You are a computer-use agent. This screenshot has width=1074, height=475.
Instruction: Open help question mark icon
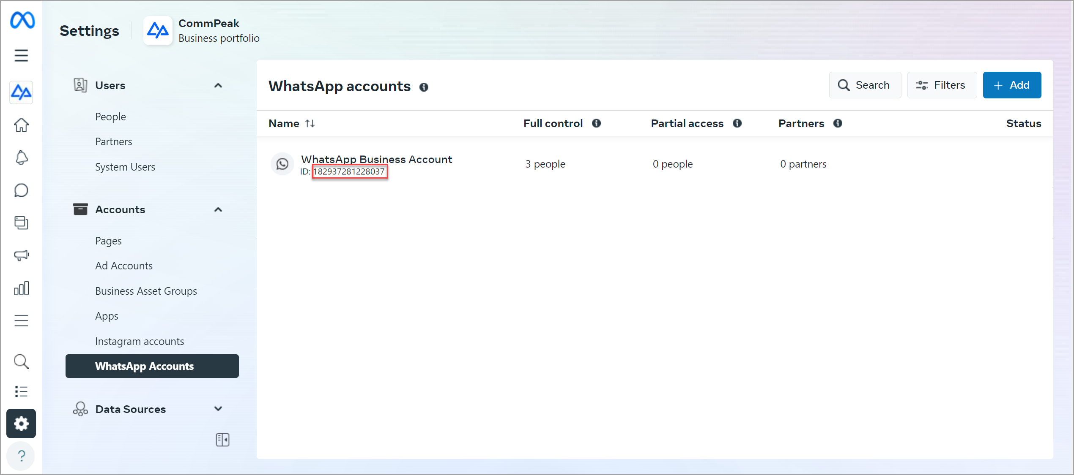tap(21, 456)
